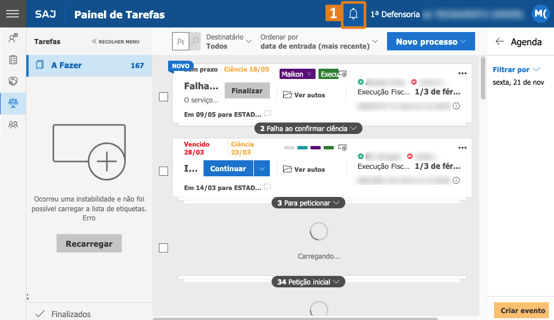Expand the 3 Para peticionar group

308,203
